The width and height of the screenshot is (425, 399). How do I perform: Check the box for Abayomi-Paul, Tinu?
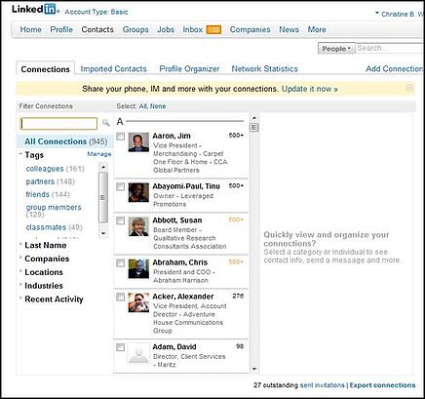(x=121, y=186)
